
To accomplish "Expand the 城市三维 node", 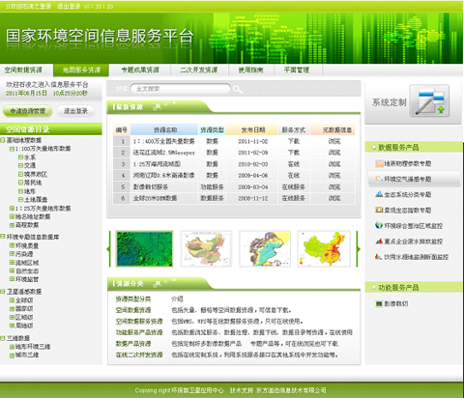I will pos(12,355).
